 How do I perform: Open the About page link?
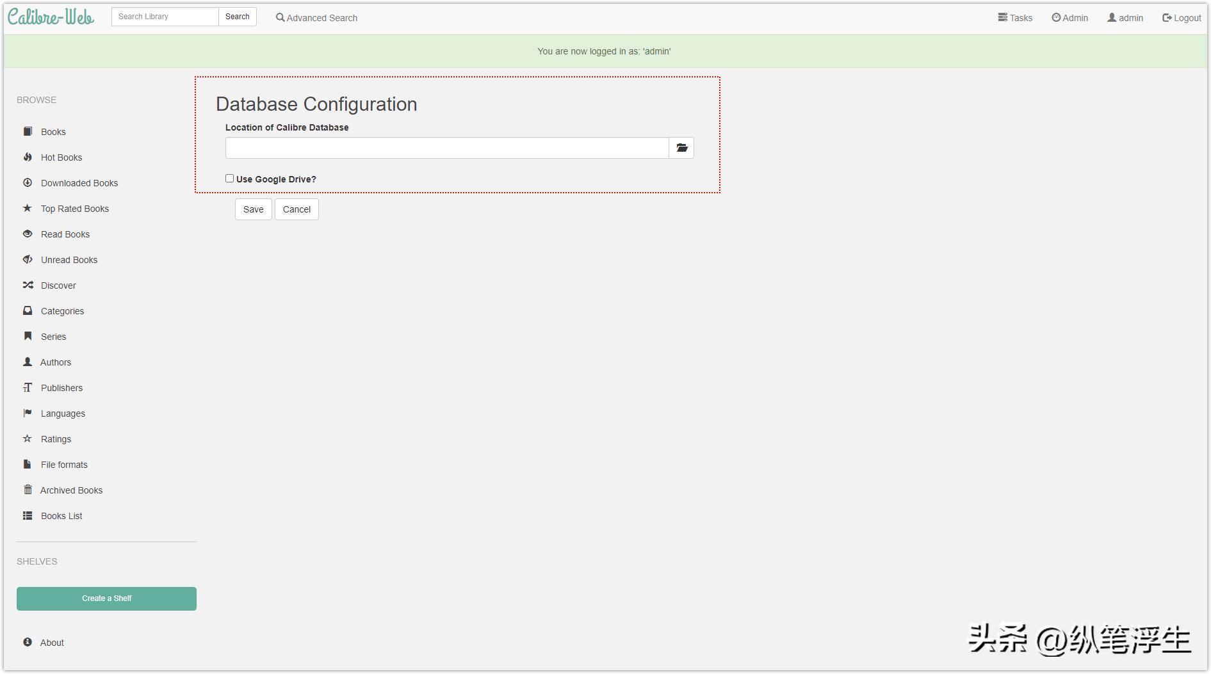(x=52, y=643)
